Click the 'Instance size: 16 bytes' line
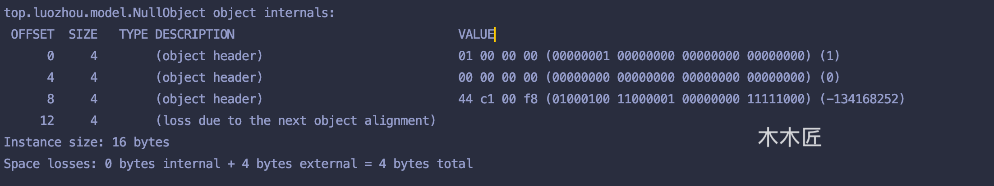The height and width of the screenshot is (186, 994). pyautogui.click(x=87, y=142)
